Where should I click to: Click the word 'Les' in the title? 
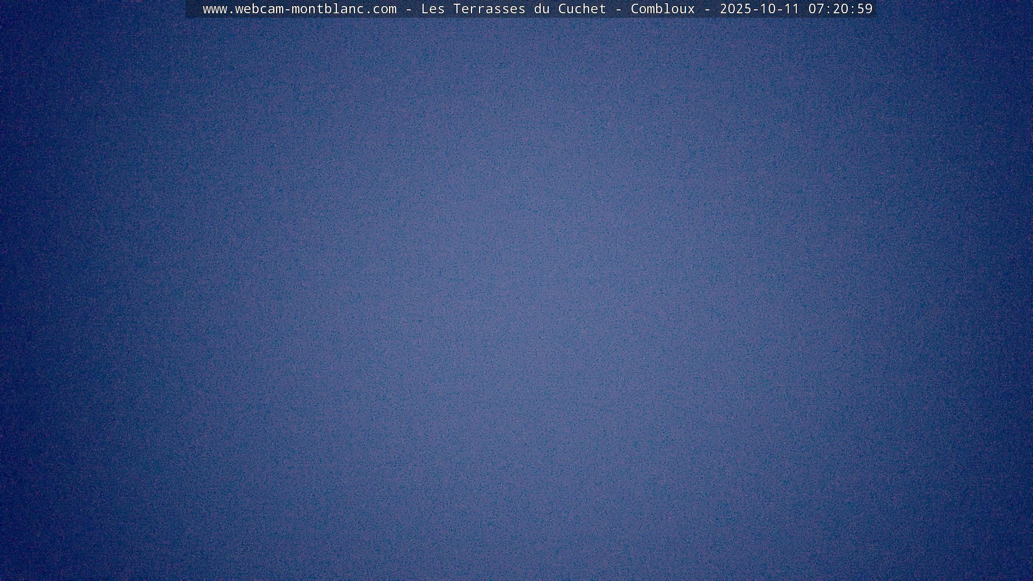(x=433, y=9)
